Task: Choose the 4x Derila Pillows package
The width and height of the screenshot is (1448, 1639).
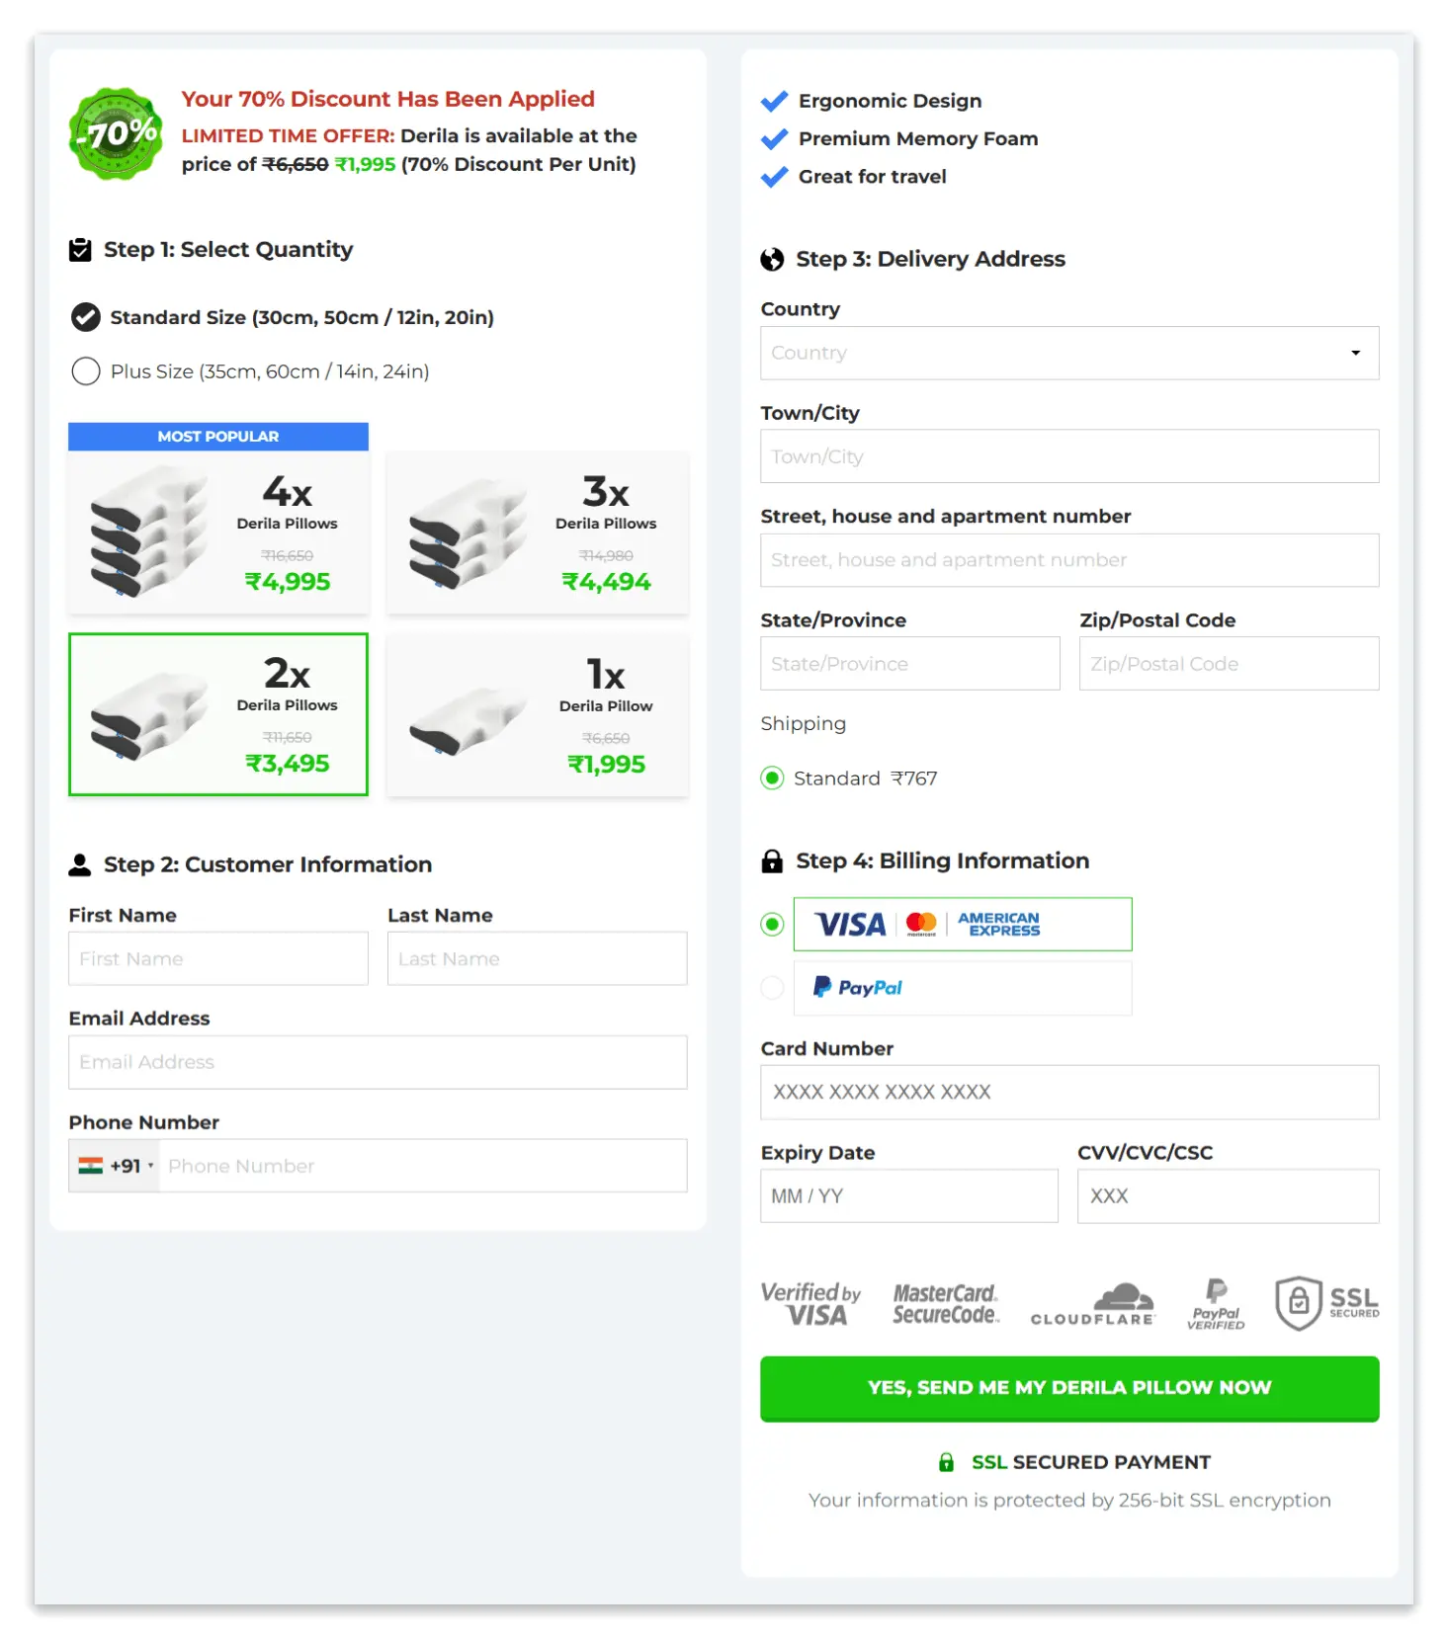Action: [x=218, y=521]
